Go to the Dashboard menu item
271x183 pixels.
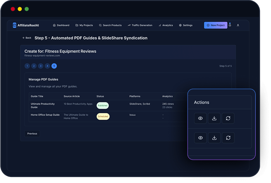61,25
